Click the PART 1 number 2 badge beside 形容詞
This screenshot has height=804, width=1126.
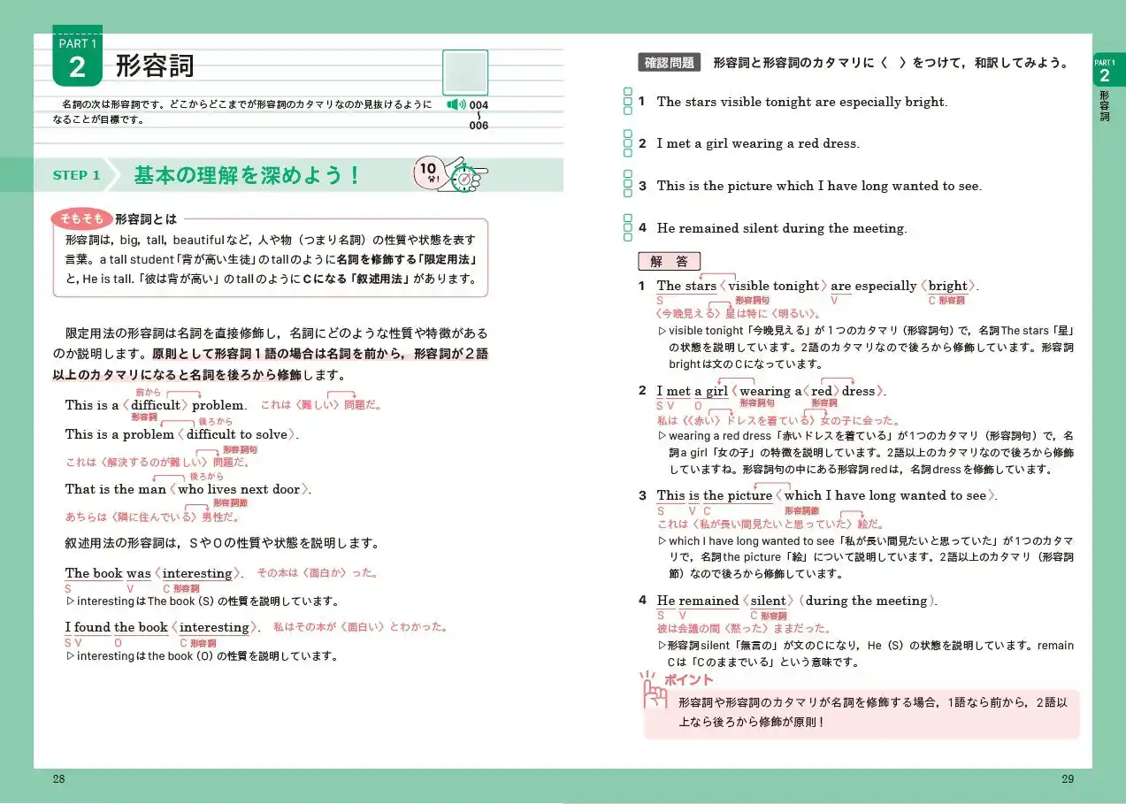78,57
